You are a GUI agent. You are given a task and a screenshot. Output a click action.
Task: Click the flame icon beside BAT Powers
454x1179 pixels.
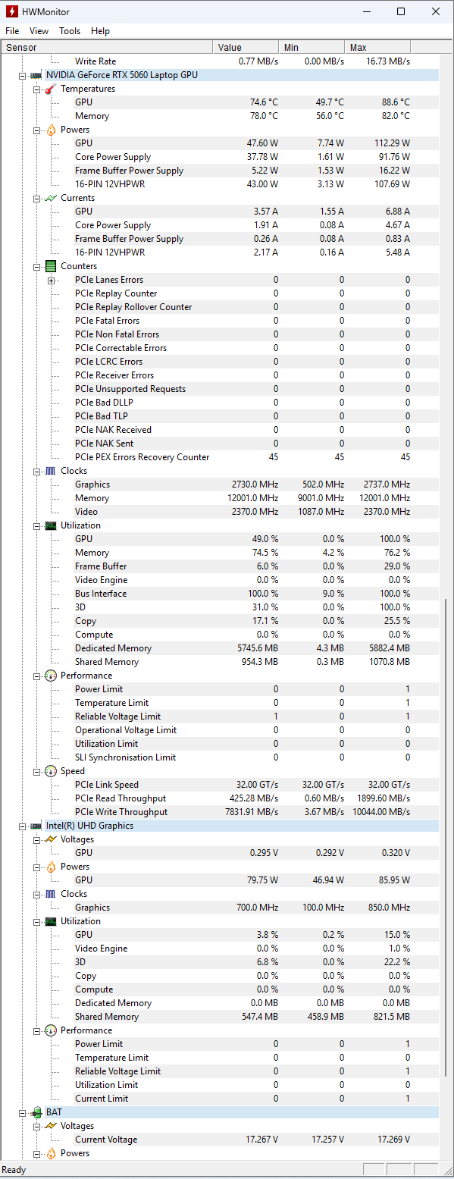(50, 1153)
